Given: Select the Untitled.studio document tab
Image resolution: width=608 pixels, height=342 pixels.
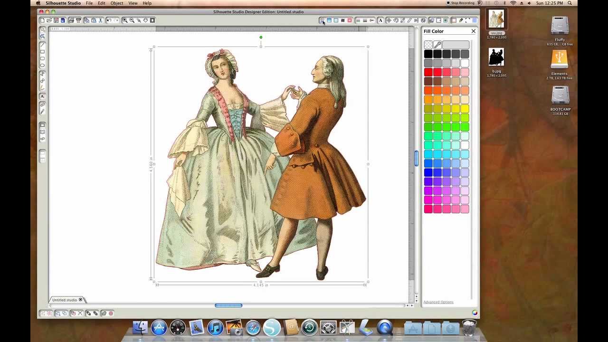Looking at the screenshot, I should pyautogui.click(x=65, y=300).
